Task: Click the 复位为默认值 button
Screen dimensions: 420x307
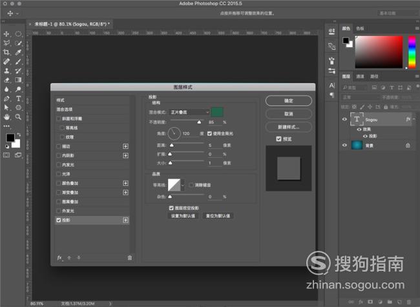Action: (x=218, y=216)
